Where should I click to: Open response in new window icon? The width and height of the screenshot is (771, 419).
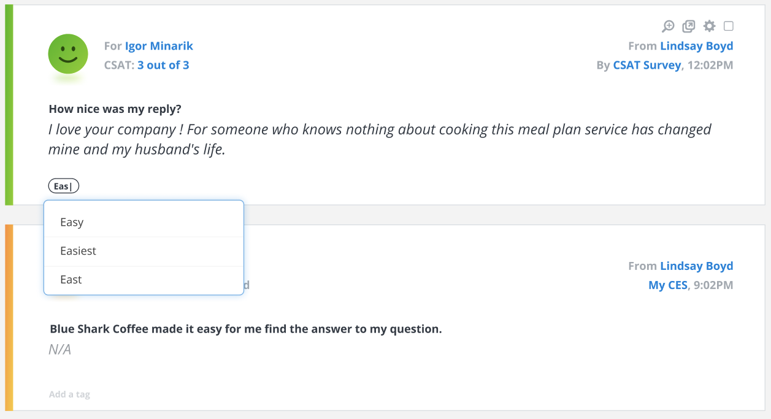tap(689, 26)
